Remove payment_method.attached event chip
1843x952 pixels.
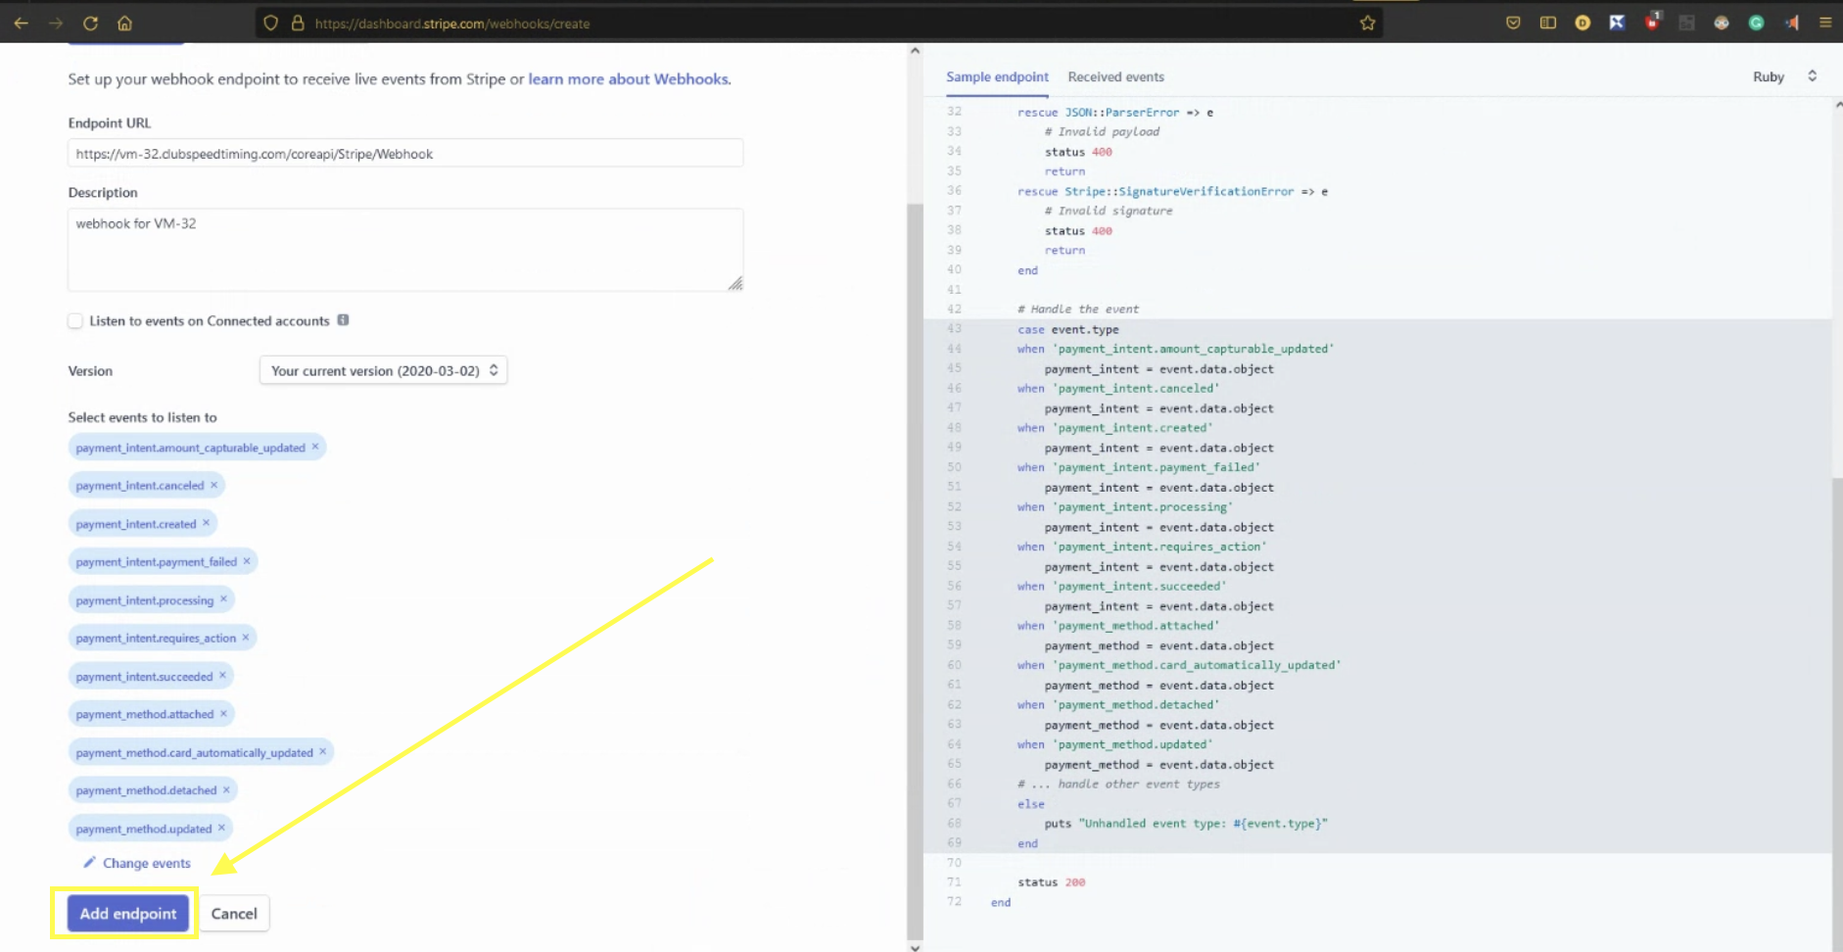point(223,714)
